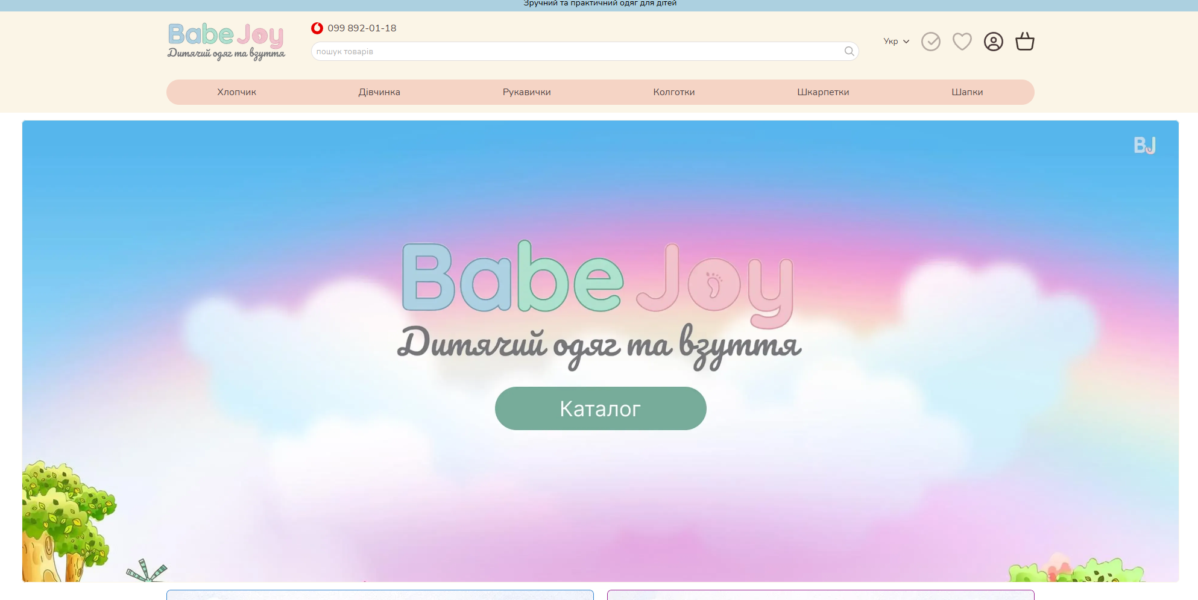1198x600 pixels.
Task: Click the top banner promo text
Action: pyautogui.click(x=599, y=4)
